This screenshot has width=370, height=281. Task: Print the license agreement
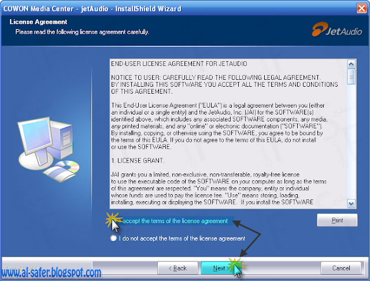[337, 220]
